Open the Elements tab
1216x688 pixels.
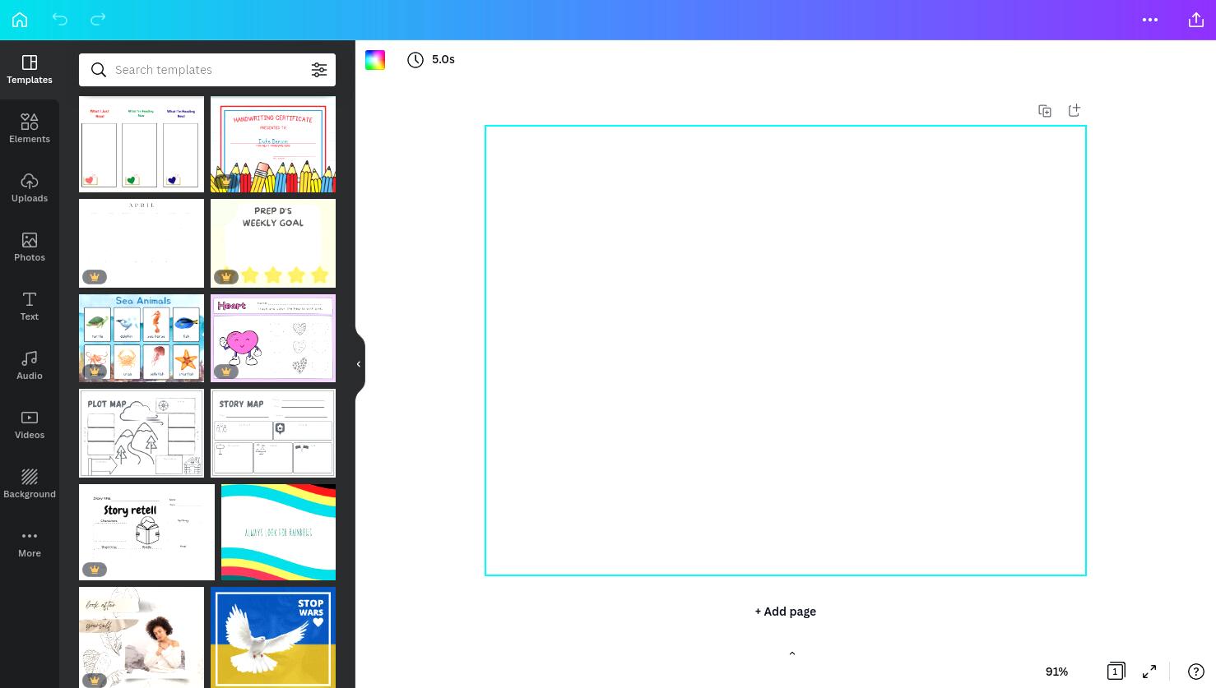(30, 129)
